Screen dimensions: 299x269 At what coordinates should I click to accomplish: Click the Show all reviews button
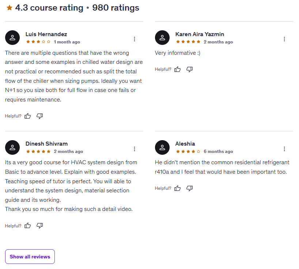(30, 257)
